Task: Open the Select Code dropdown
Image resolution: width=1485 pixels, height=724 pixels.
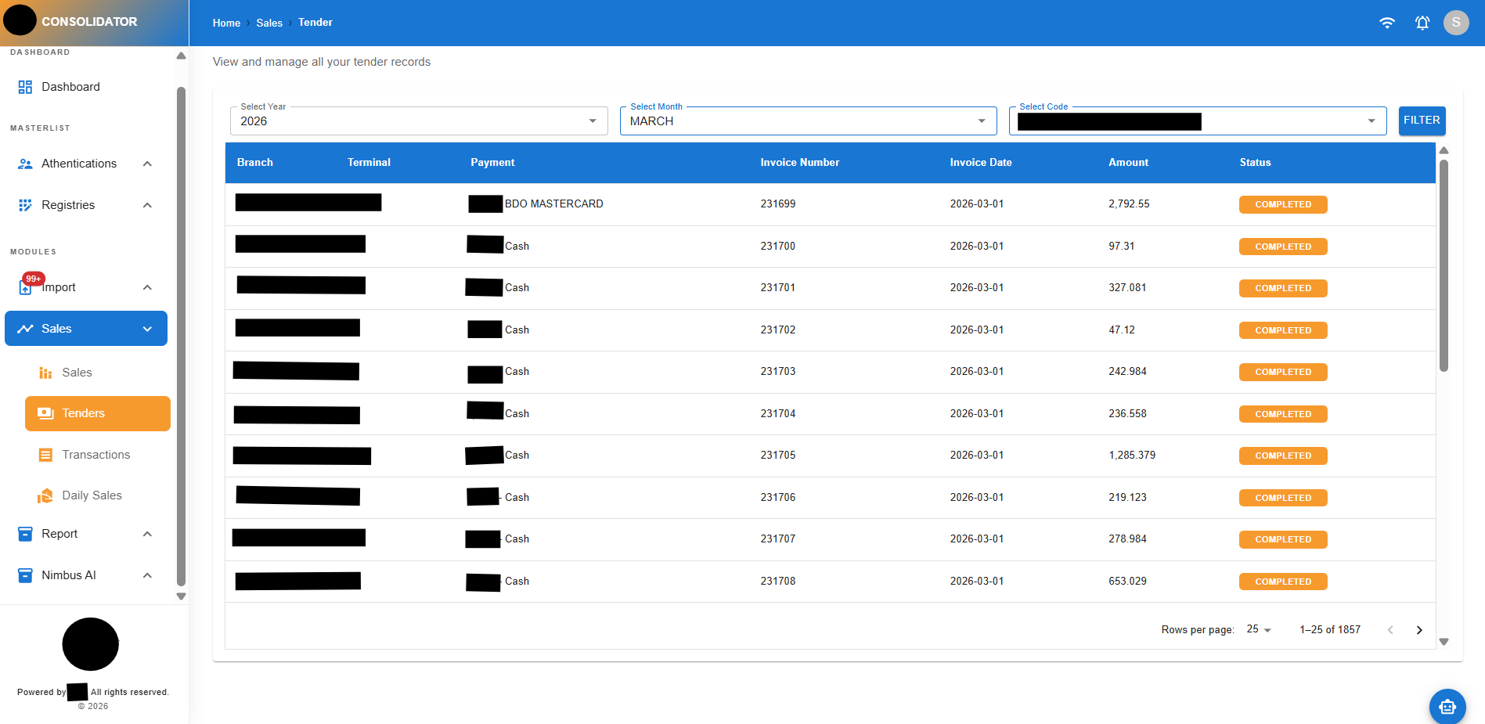Action: coord(1371,121)
